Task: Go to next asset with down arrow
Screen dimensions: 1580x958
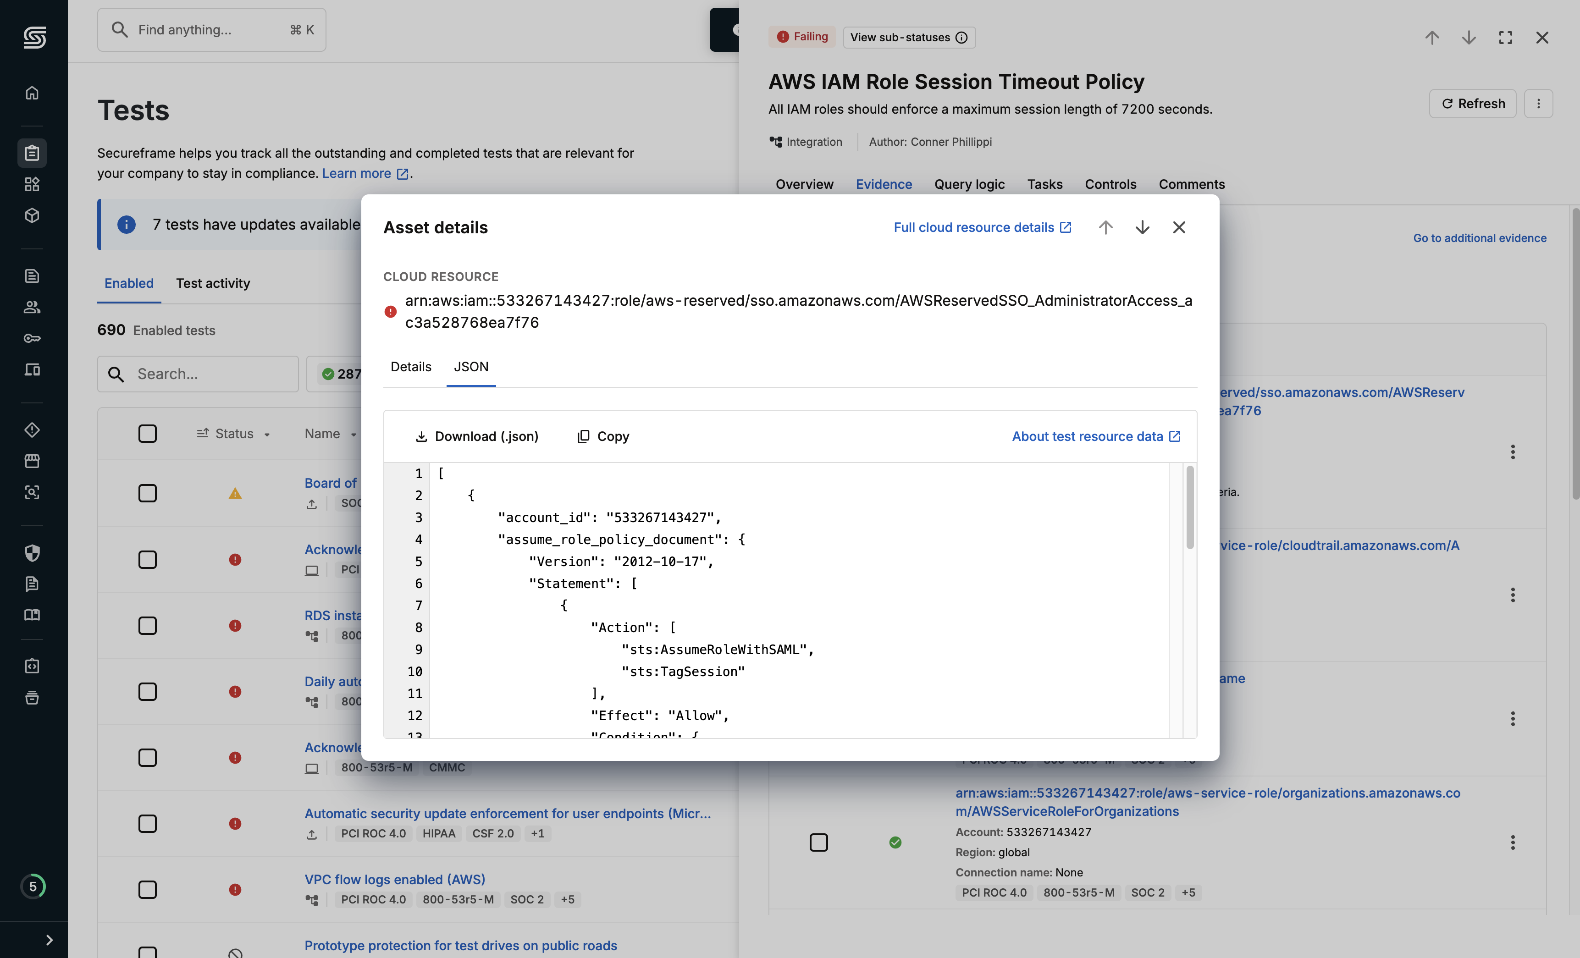Action: 1142,228
